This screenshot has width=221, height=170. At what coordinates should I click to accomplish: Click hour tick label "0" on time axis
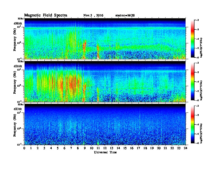[24, 148]
